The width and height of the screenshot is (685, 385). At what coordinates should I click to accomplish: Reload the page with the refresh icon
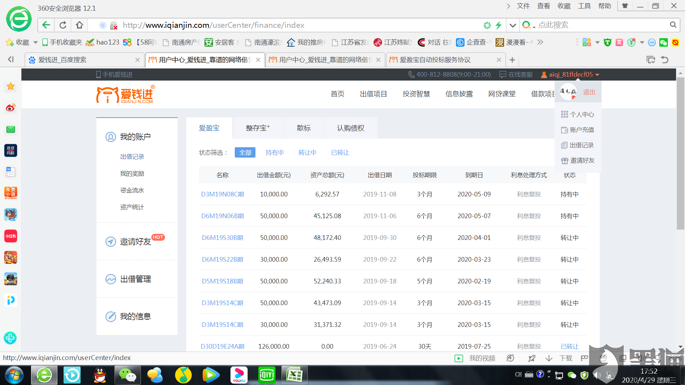(63, 25)
